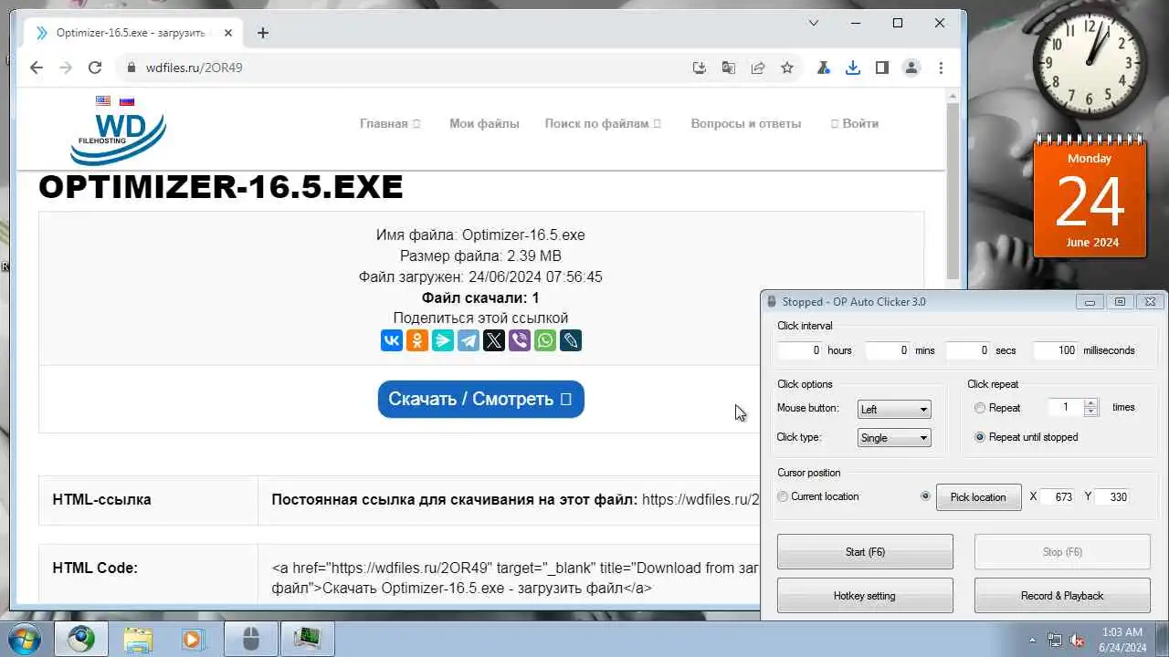Click Stop (F6) button
The width and height of the screenshot is (1169, 657).
click(1062, 552)
